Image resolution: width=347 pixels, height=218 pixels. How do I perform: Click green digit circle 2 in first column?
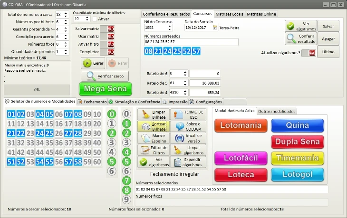tap(112, 133)
